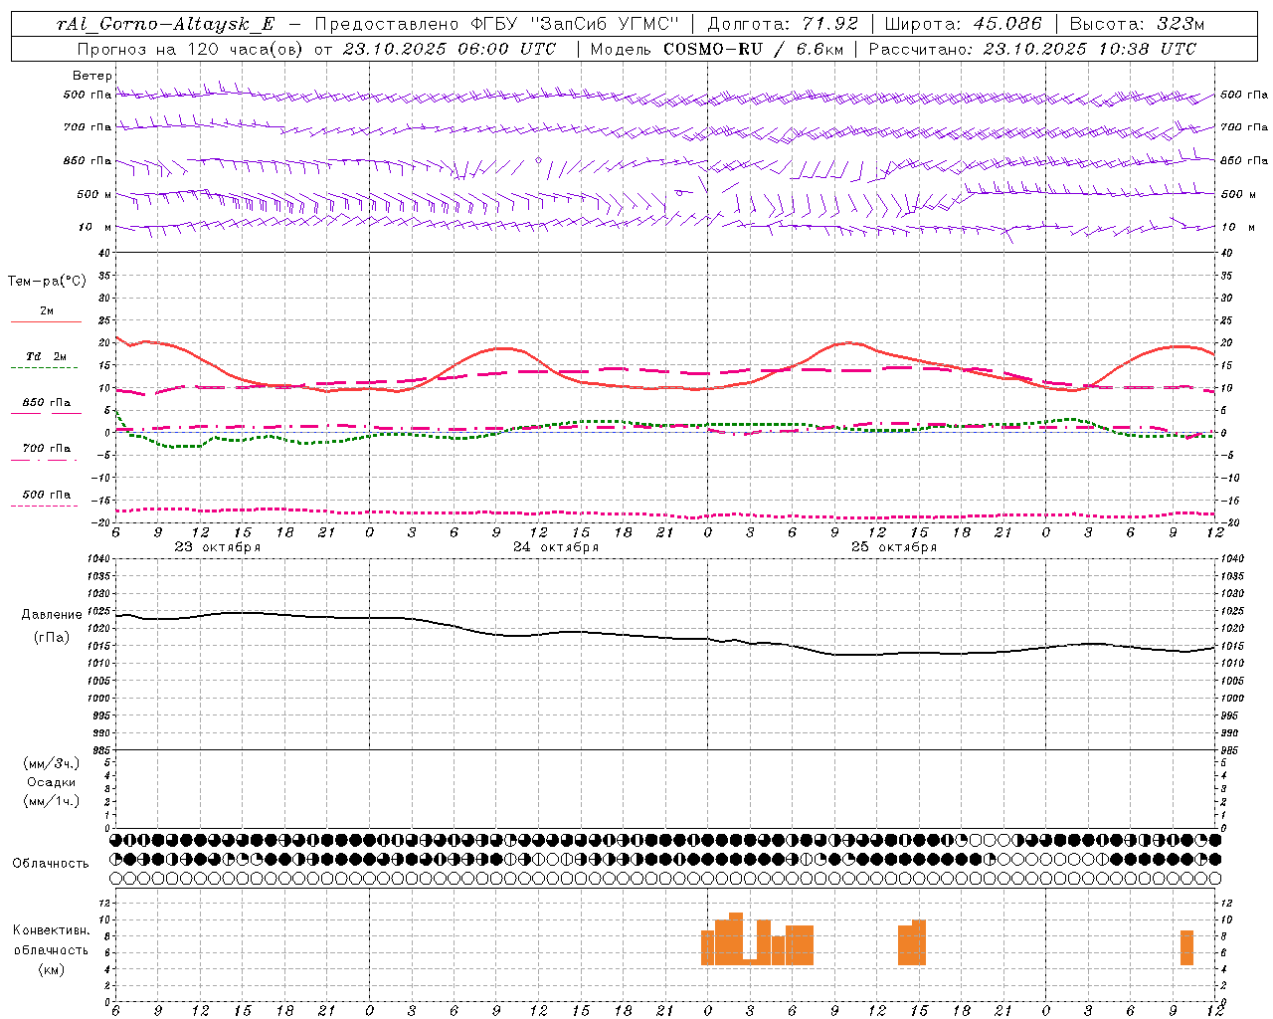The height and width of the screenshot is (1019, 1273).
Task: Click the station title rAl_Gorno-Altaysk_E
Action: coord(166,24)
